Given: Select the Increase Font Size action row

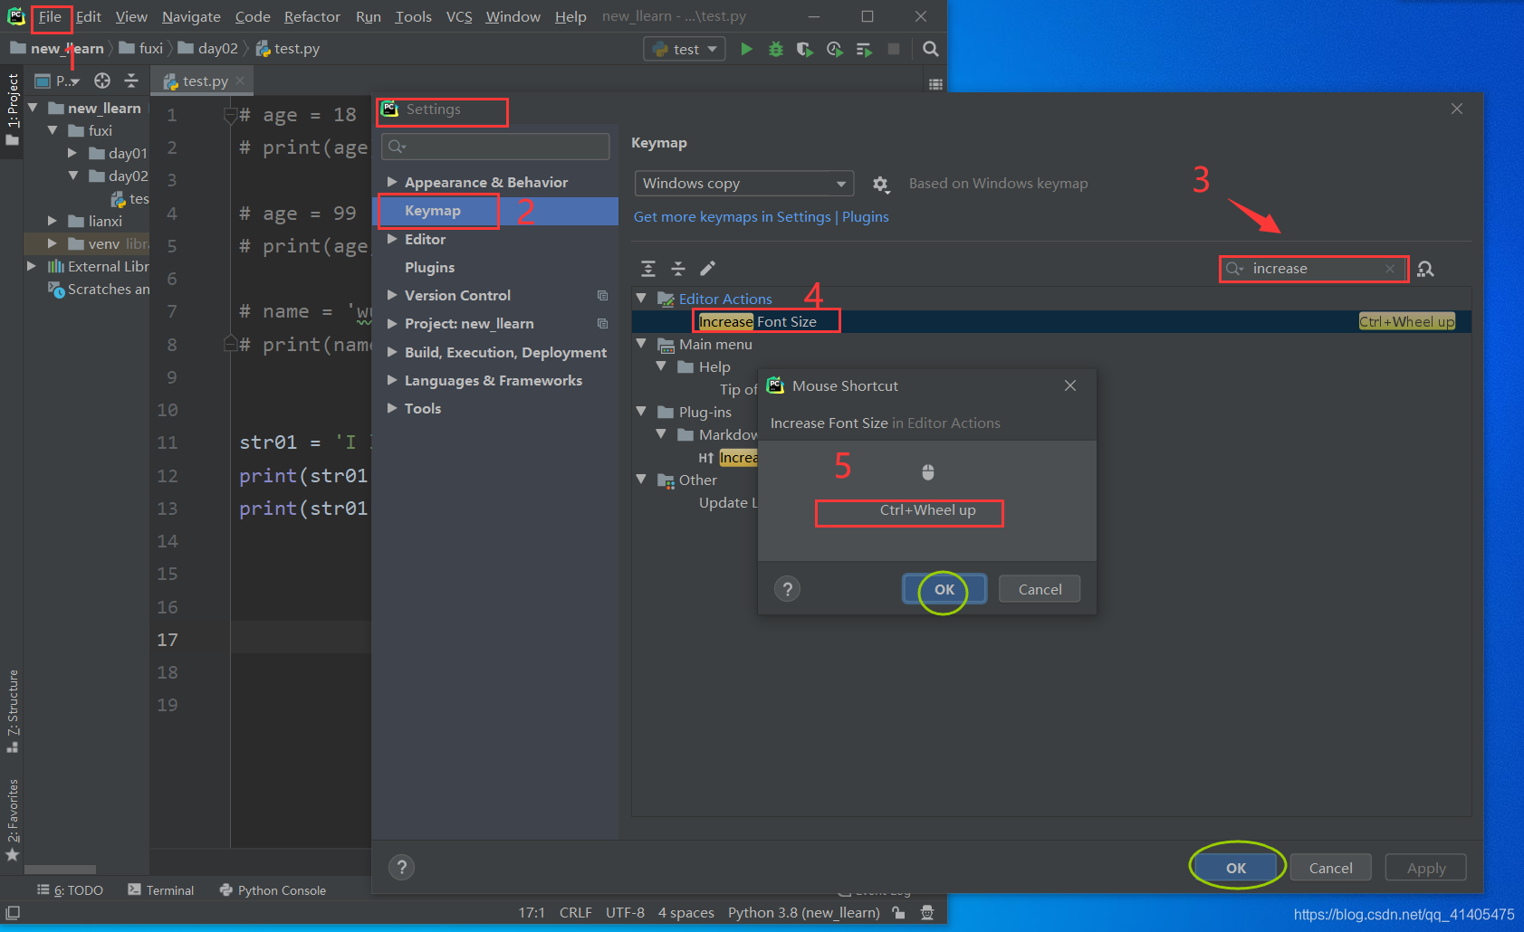Looking at the screenshot, I should tap(1050, 321).
